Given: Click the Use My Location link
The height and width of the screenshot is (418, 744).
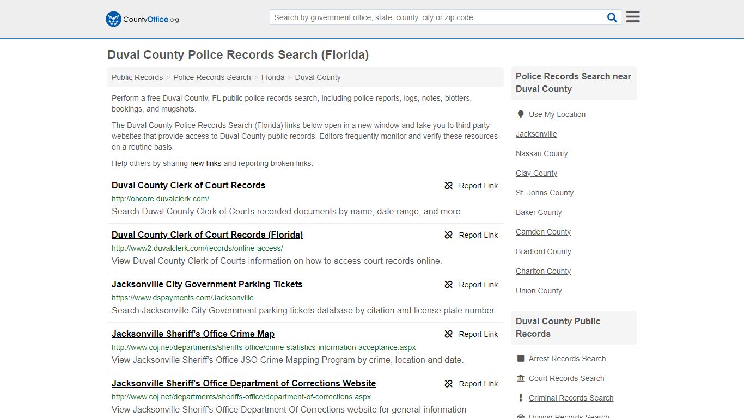Looking at the screenshot, I should coord(557,114).
